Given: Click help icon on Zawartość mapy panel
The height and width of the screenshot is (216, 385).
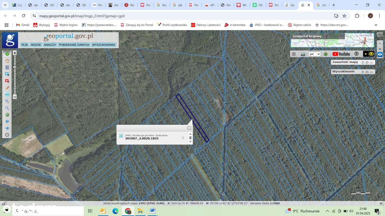Looking at the screenshot, I should click(x=362, y=62).
